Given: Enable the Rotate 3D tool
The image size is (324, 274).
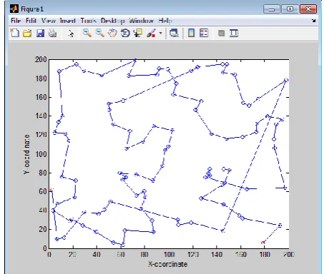Looking at the screenshot, I should tap(125, 33).
